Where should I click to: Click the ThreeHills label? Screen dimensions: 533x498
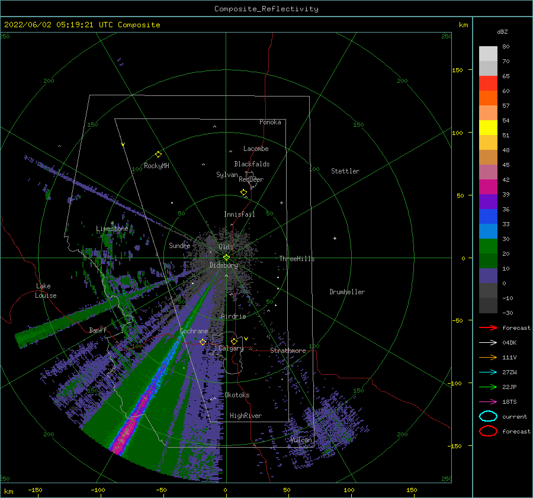[297, 259]
